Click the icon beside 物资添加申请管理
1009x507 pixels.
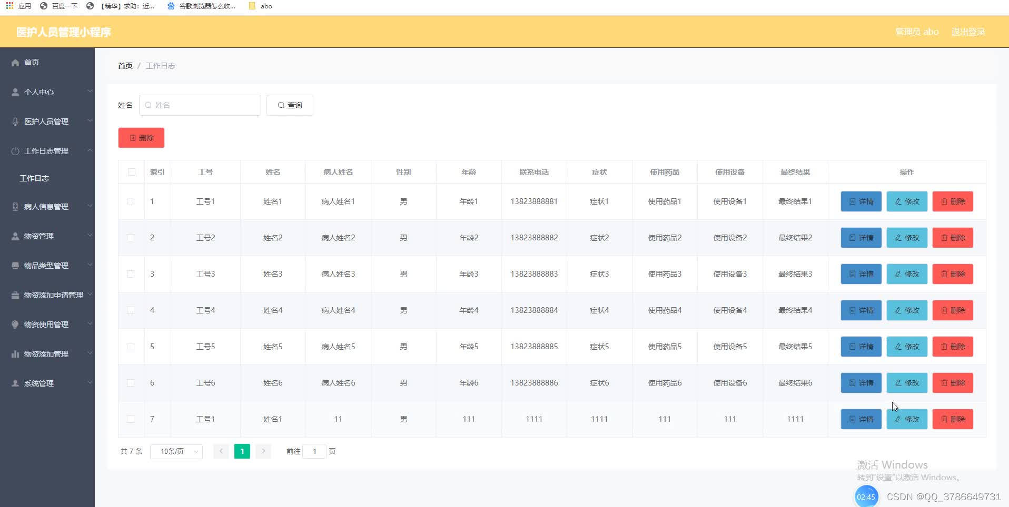(15, 295)
